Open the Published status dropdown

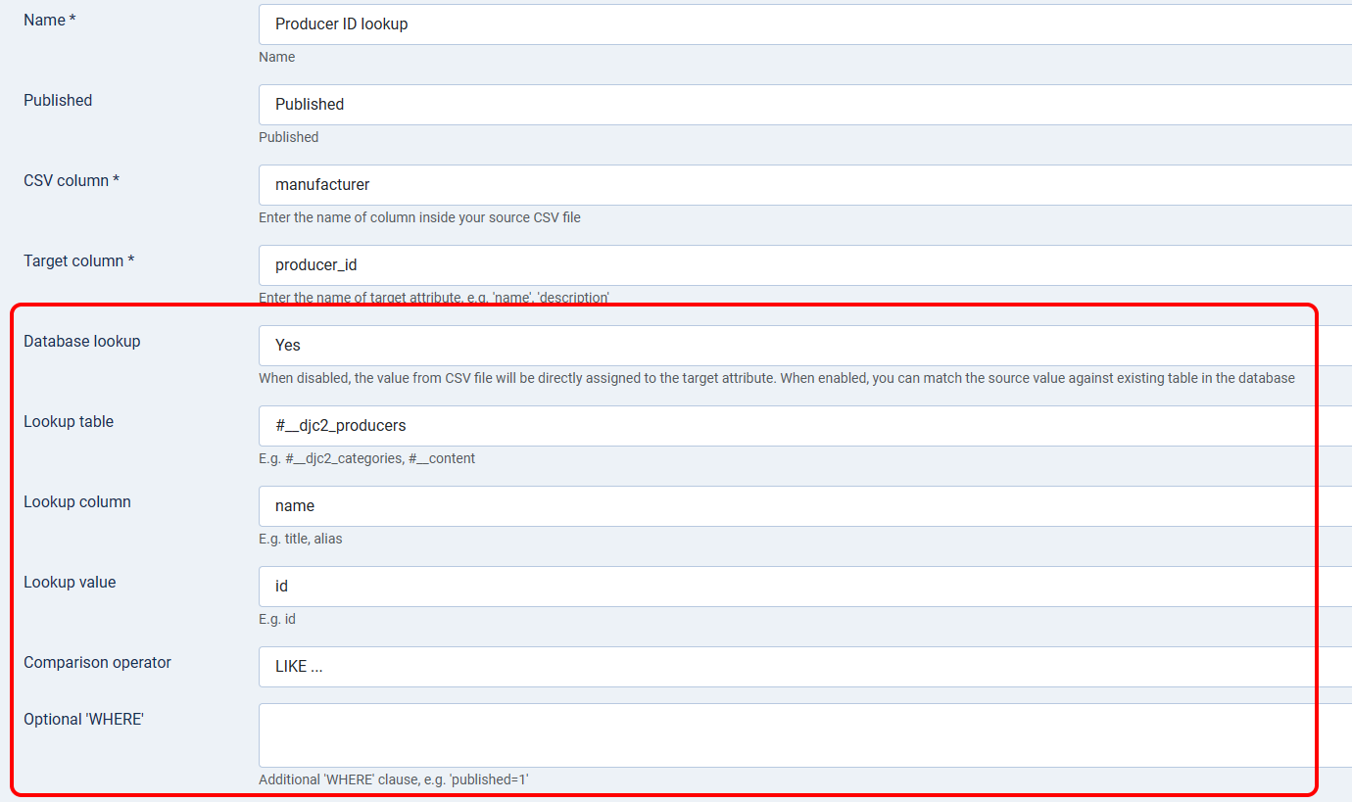click(805, 105)
